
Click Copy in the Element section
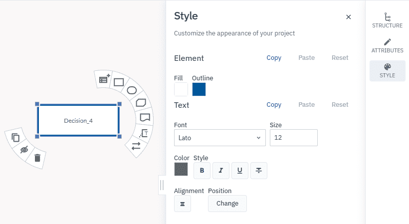pyautogui.click(x=274, y=58)
